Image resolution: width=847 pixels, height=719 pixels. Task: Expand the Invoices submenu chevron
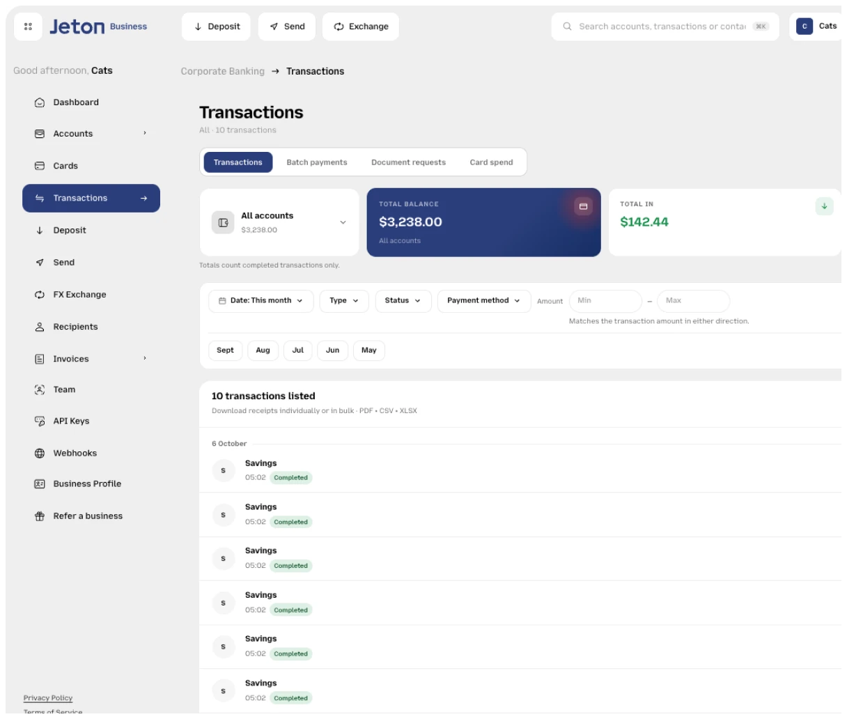click(x=145, y=359)
